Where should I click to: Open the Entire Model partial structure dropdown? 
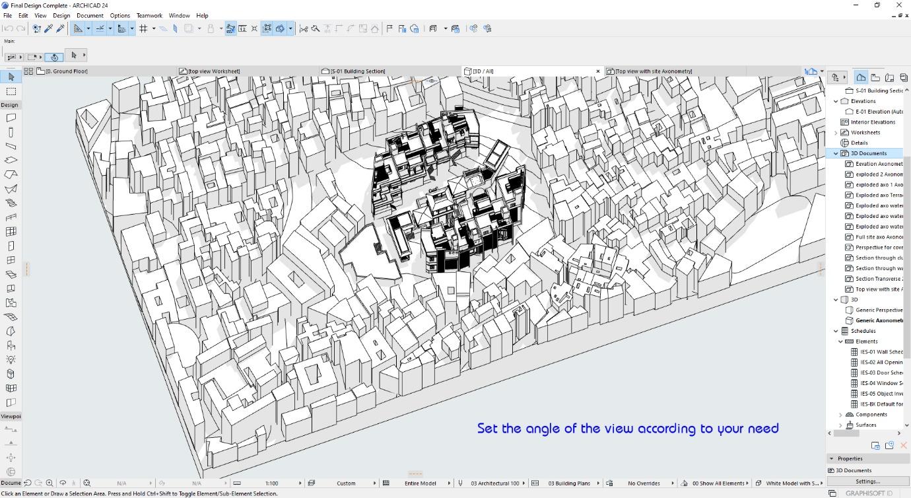point(421,483)
